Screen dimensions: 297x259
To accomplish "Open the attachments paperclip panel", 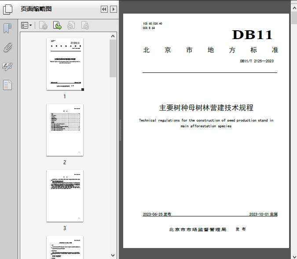I will click(x=7, y=47).
